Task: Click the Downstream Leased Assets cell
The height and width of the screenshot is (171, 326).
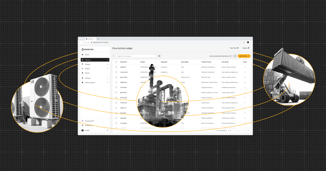Action: click(209, 82)
